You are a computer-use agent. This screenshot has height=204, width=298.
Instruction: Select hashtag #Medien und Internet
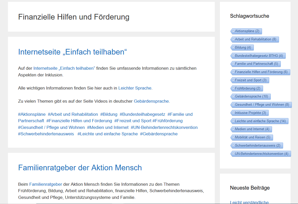[x=108, y=128]
